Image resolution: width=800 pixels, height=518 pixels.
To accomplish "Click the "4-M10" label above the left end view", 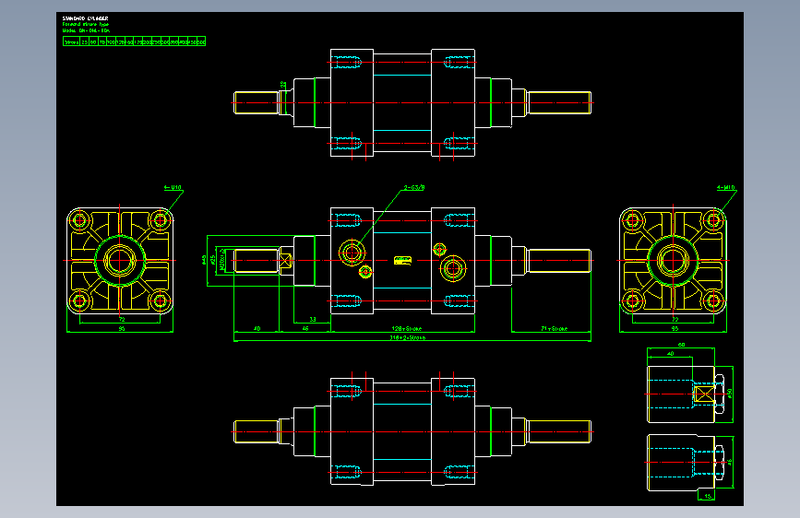I will [x=173, y=188].
